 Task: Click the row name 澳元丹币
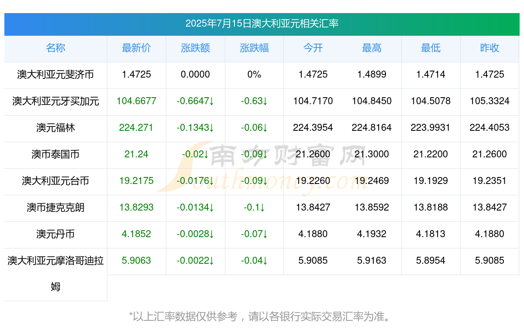pyautogui.click(x=55, y=234)
